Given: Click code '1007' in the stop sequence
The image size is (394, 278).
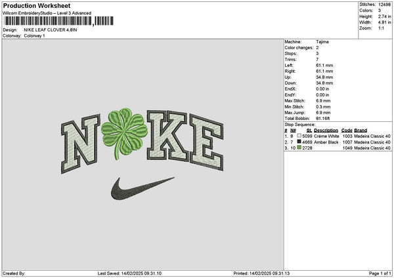Looking at the screenshot, I should click(347, 142).
